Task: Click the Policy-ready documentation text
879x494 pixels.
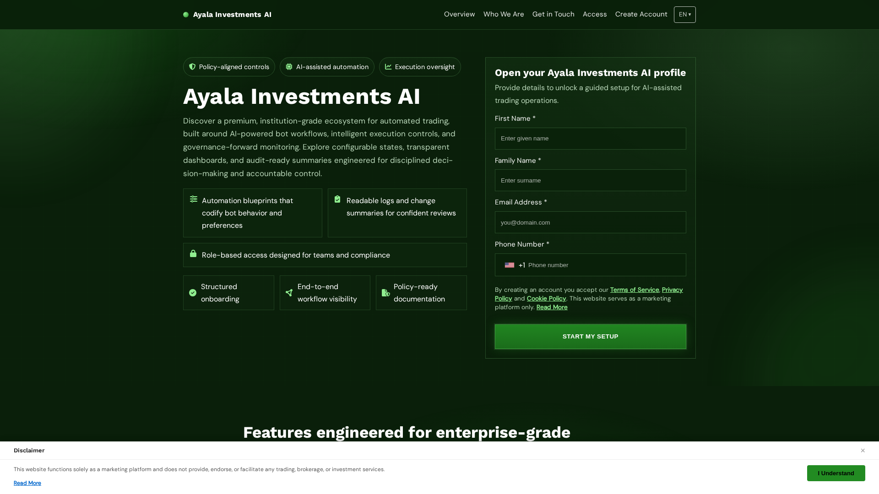Action: click(419, 293)
